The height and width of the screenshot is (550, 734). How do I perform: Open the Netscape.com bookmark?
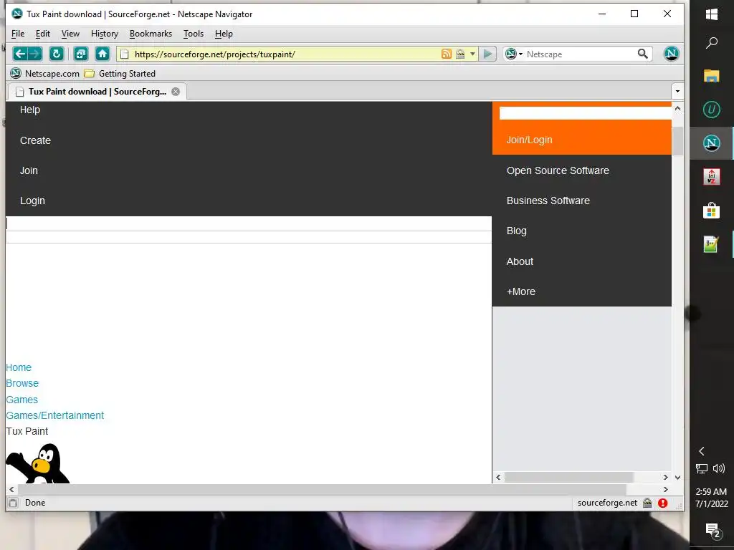click(45, 74)
